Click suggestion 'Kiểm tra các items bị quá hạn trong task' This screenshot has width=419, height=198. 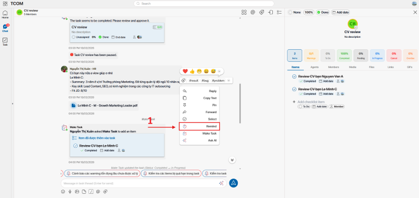(171, 173)
